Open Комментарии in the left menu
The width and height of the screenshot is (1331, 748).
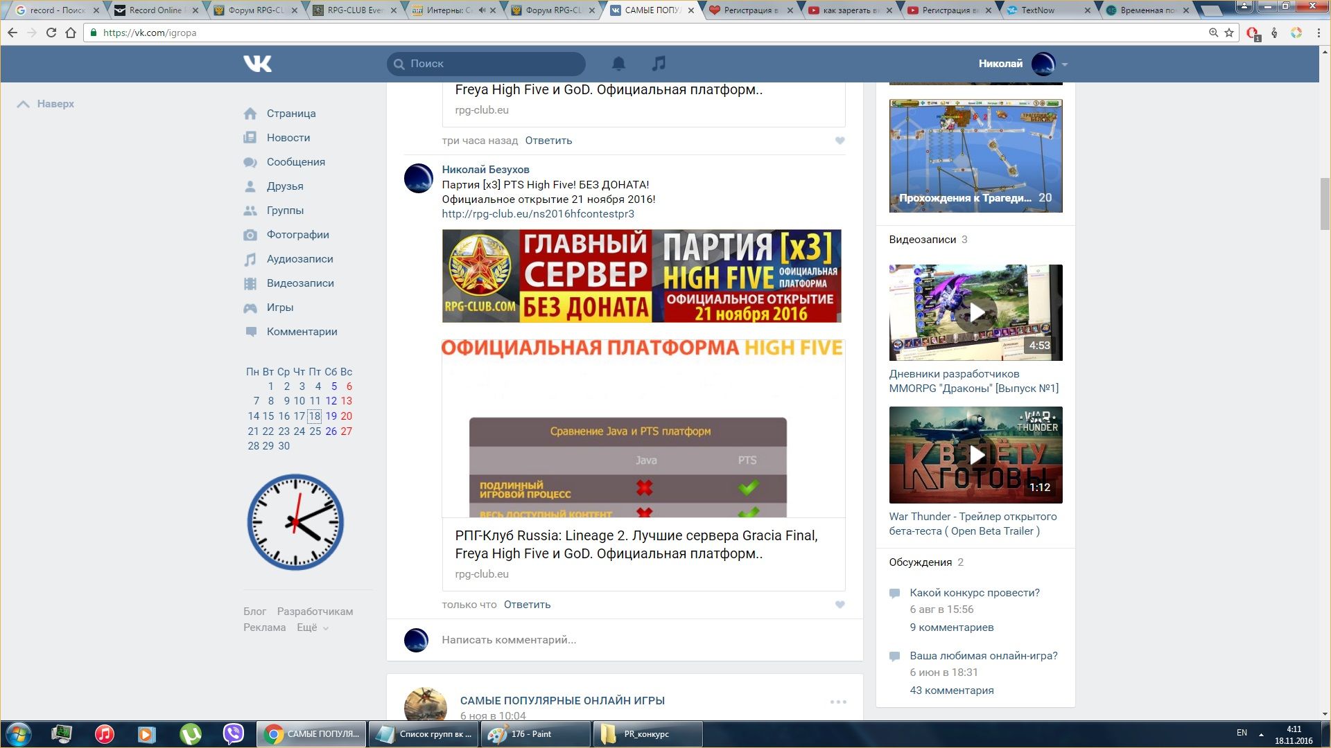coord(302,332)
